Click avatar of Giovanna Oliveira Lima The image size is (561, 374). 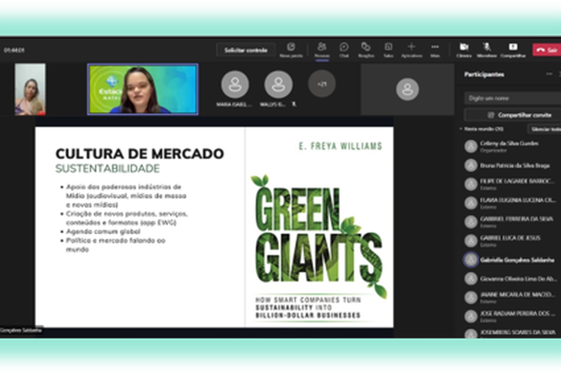pos(471,279)
